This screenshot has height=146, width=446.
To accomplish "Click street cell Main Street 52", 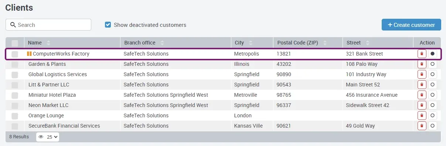I will (x=363, y=85).
